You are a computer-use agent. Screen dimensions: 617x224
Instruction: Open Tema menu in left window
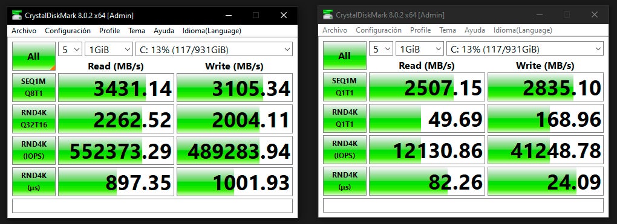point(137,31)
